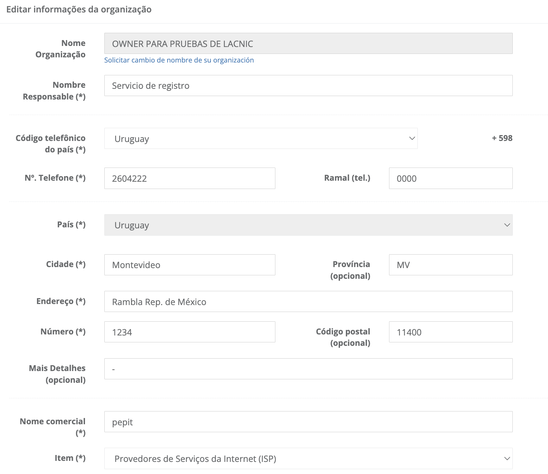The width and height of the screenshot is (548, 474).
Task: Click 'Solicitar cambio de nombre de su organización' link
Action: pos(179,60)
